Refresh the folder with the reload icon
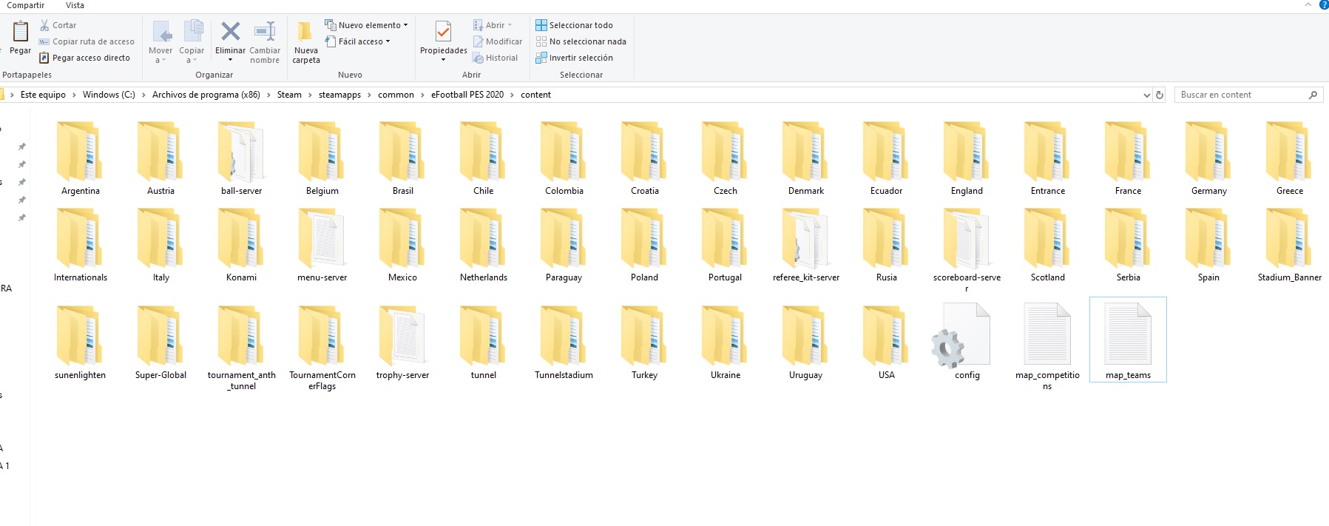Screen dimensions: 1329x526 1160,95
